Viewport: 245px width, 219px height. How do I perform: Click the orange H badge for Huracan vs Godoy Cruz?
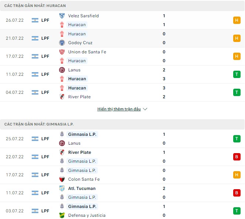click(x=237, y=38)
